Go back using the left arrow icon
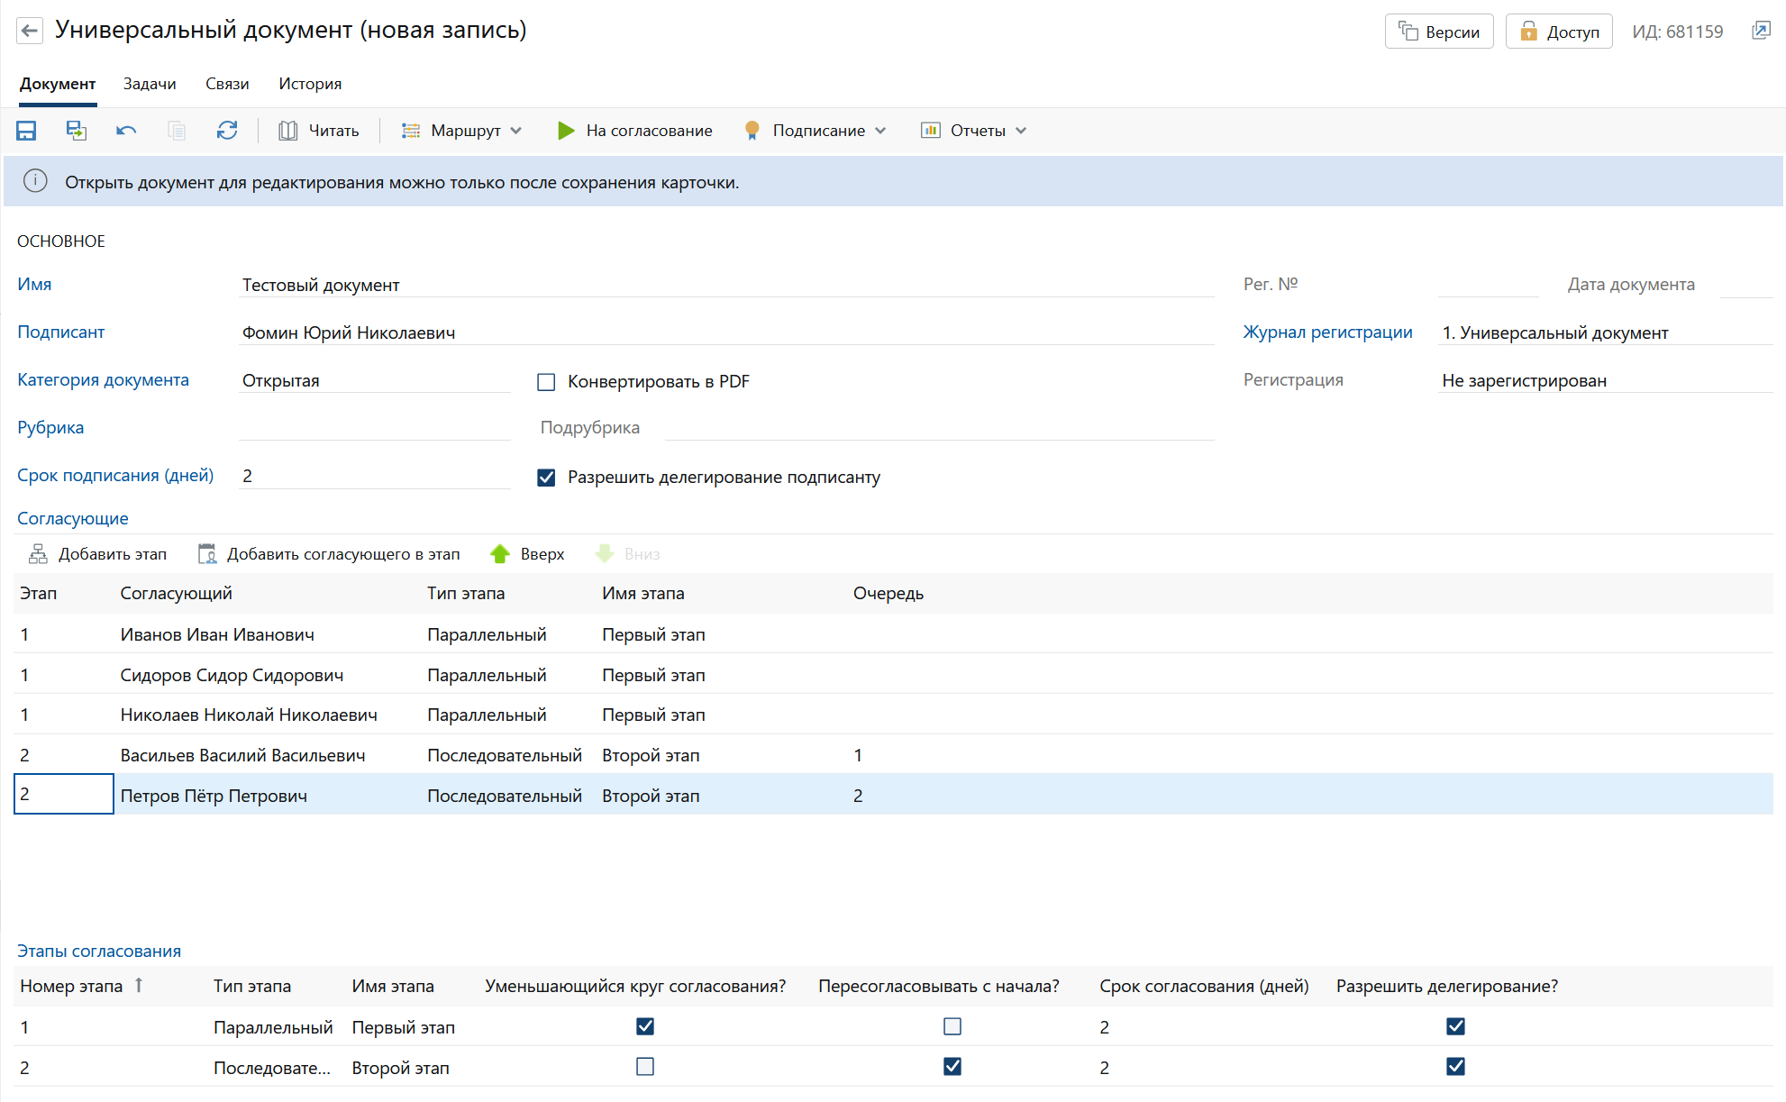 tap(30, 31)
